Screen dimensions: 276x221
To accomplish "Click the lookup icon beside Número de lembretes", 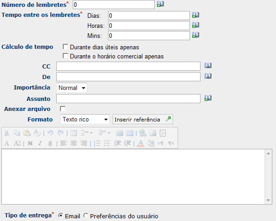I will point(160,4).
